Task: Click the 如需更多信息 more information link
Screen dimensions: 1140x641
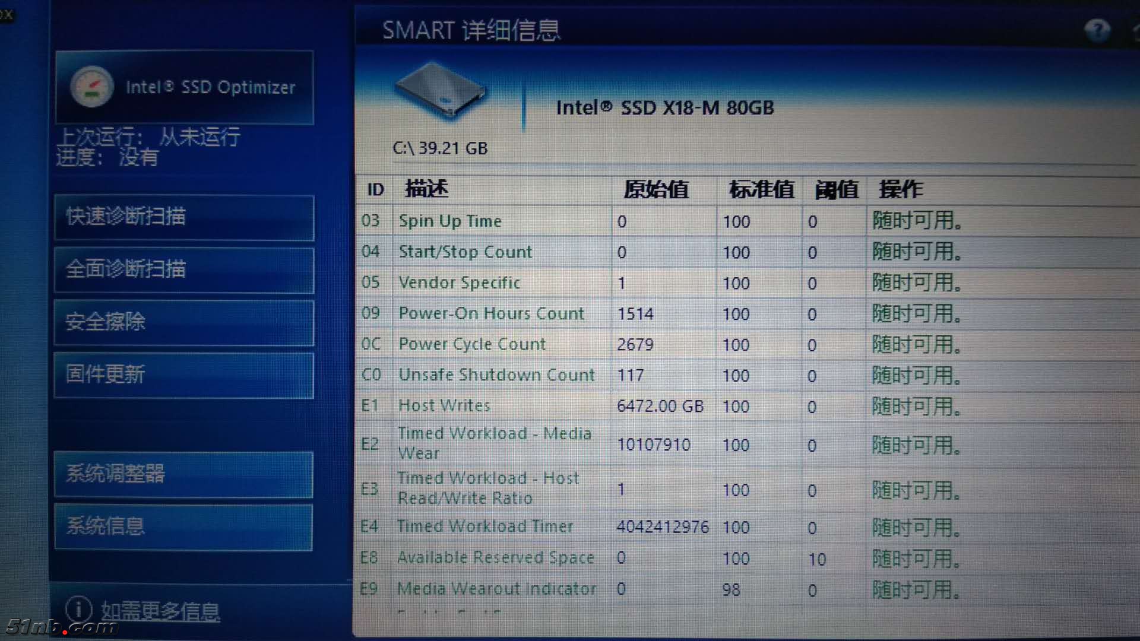Action: click(x=160, y=611)
